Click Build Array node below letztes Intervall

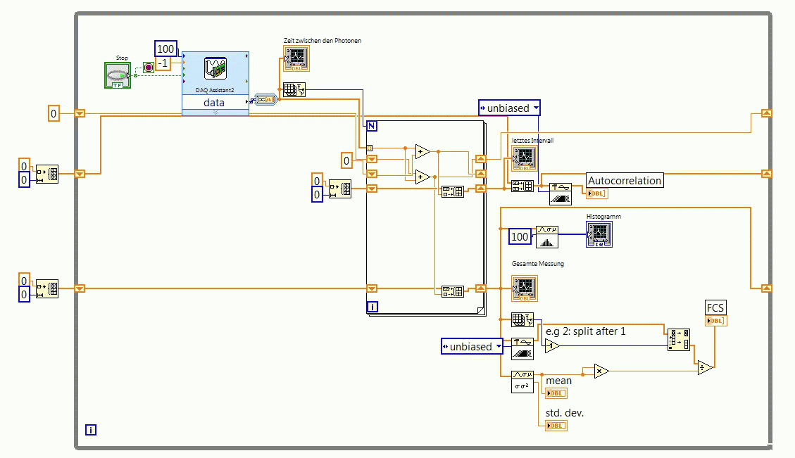tap(522, 186)
